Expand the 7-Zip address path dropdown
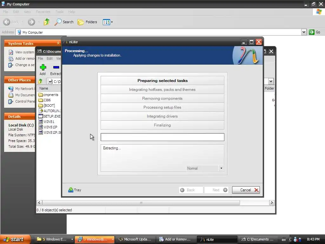 point(271,81)
